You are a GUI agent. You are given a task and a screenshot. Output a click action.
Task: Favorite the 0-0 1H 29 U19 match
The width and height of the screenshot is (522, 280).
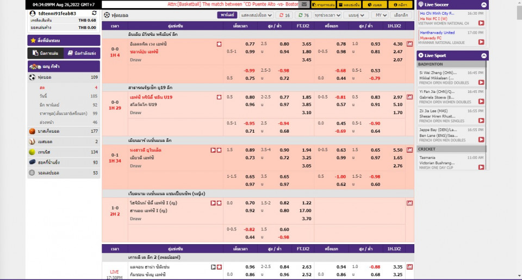coord(219,97)
